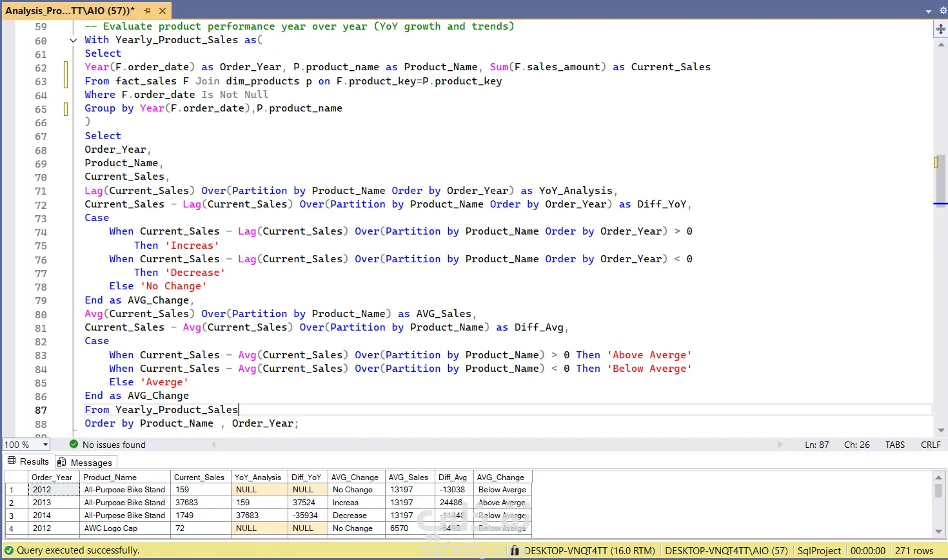This screenshot has width=948, height=560.
Task: Click the DESKTOP-VNQT4TT\AIO (57) login entry
Action: point(726,550)
